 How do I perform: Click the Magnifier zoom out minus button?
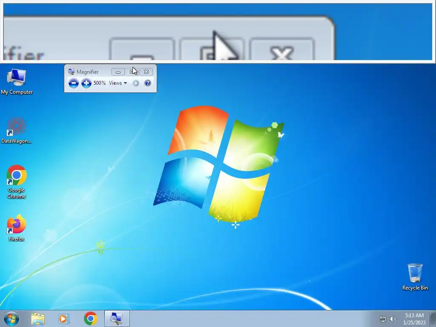73,83
